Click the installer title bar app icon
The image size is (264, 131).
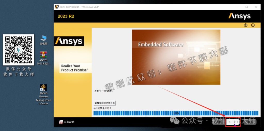point(57,7)
